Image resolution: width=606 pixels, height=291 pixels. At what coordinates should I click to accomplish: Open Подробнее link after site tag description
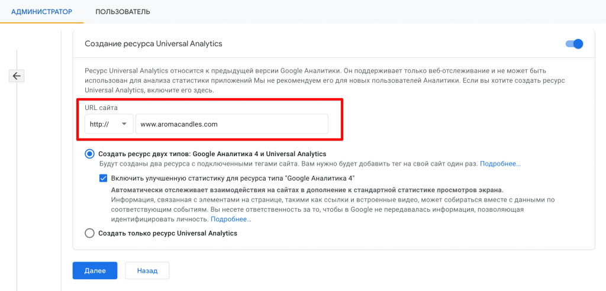tap(500, 163)
